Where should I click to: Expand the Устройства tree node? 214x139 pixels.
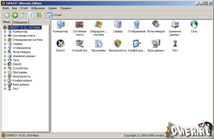[5, 68]
